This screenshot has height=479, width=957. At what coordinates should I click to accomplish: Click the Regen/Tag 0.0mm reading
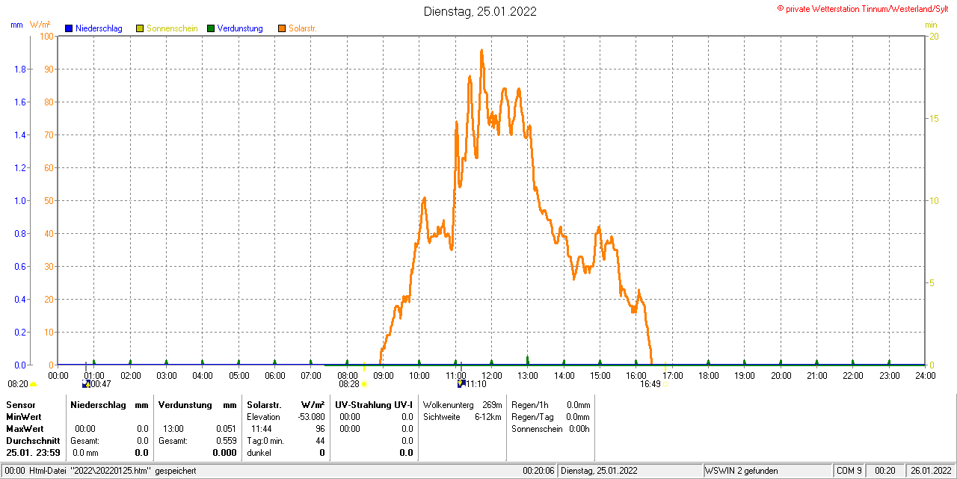[x=550, y=416]
